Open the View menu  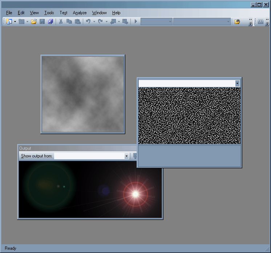tap(34, 13)
